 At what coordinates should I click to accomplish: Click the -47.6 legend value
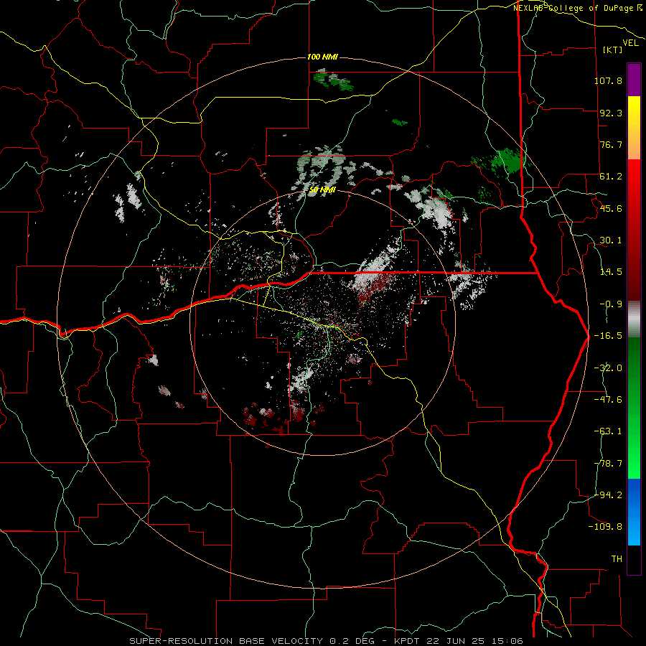[608, 400]
